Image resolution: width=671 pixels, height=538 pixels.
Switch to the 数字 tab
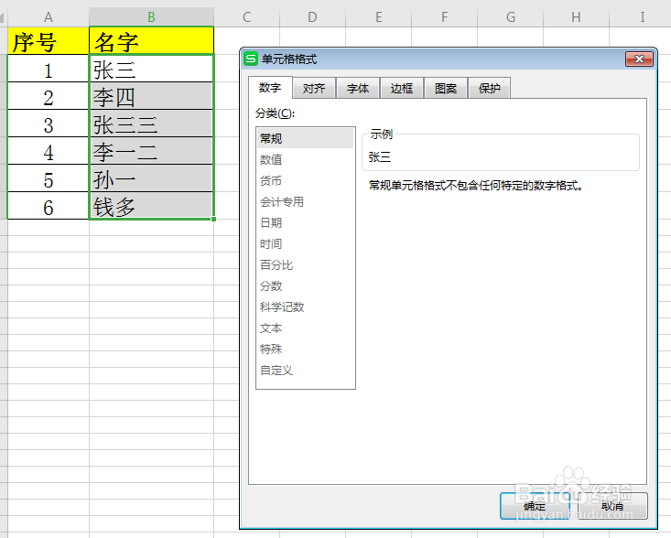pos(270,88)
